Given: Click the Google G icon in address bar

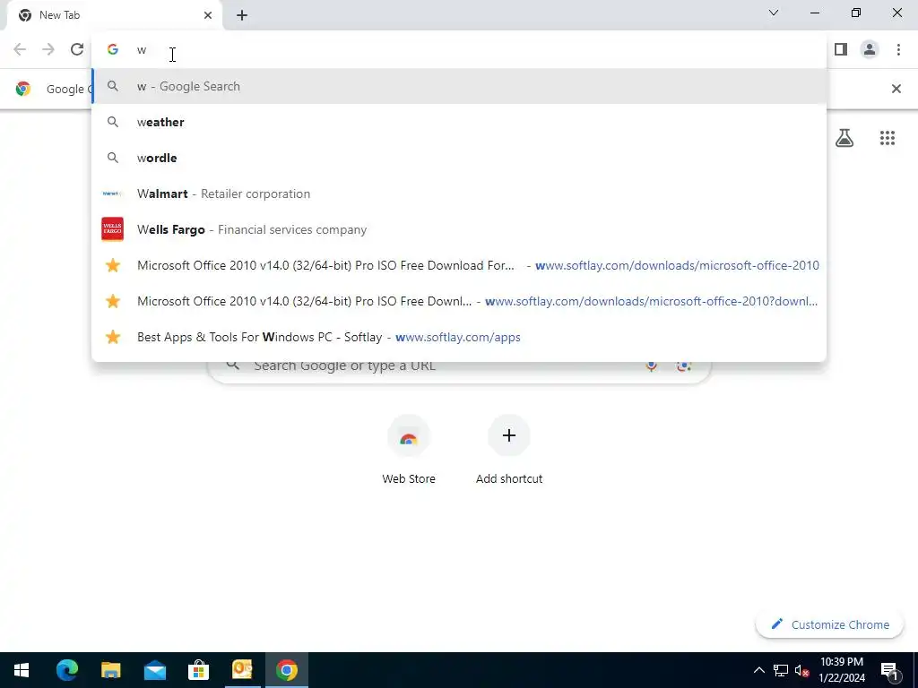Looking at the screenshot, I should click(x=113, y=50).
